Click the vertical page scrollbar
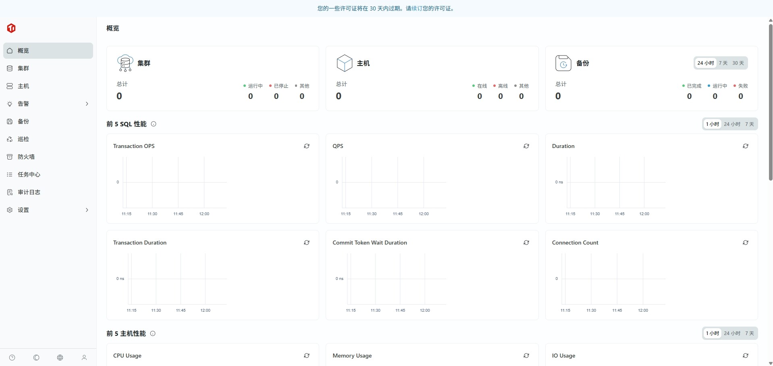Screen dimensions: 773x366 pos(770,101)
